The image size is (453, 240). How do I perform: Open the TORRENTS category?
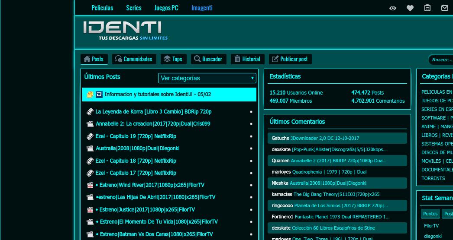click(x=433, y=178)
